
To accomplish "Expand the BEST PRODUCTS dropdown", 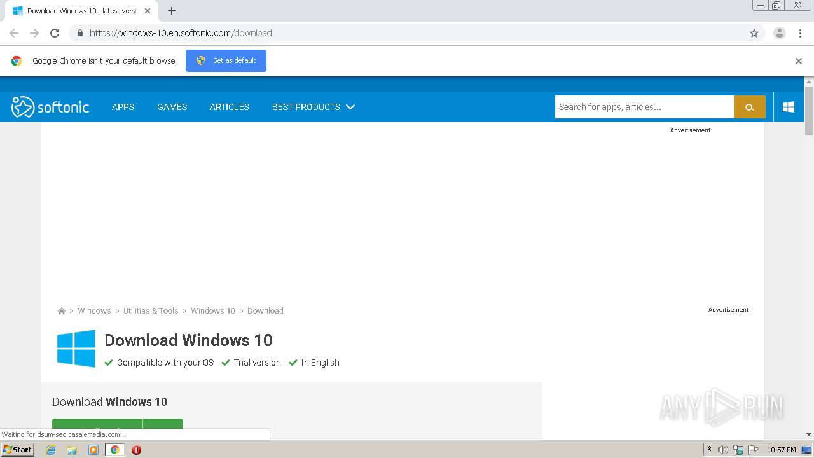I will coord(313,107).
